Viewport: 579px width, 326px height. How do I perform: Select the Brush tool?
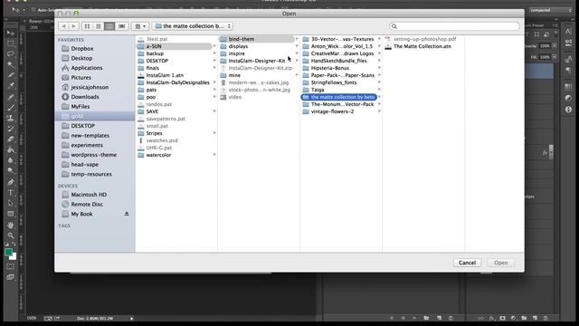pos(11,108)
